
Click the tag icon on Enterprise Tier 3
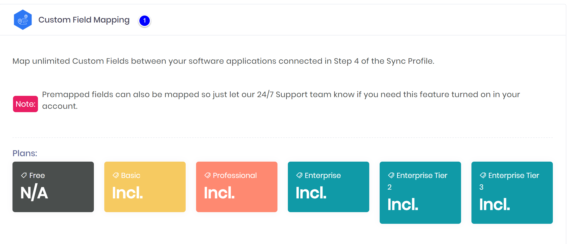click(483, 175)
